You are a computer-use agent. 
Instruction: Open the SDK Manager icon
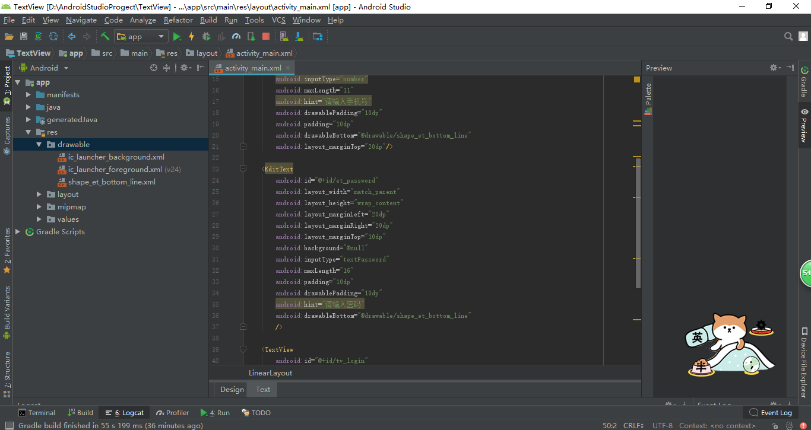point(300,36)
